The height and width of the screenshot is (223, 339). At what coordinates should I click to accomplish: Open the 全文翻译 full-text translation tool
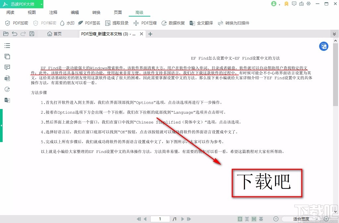[x=201, y=23]
